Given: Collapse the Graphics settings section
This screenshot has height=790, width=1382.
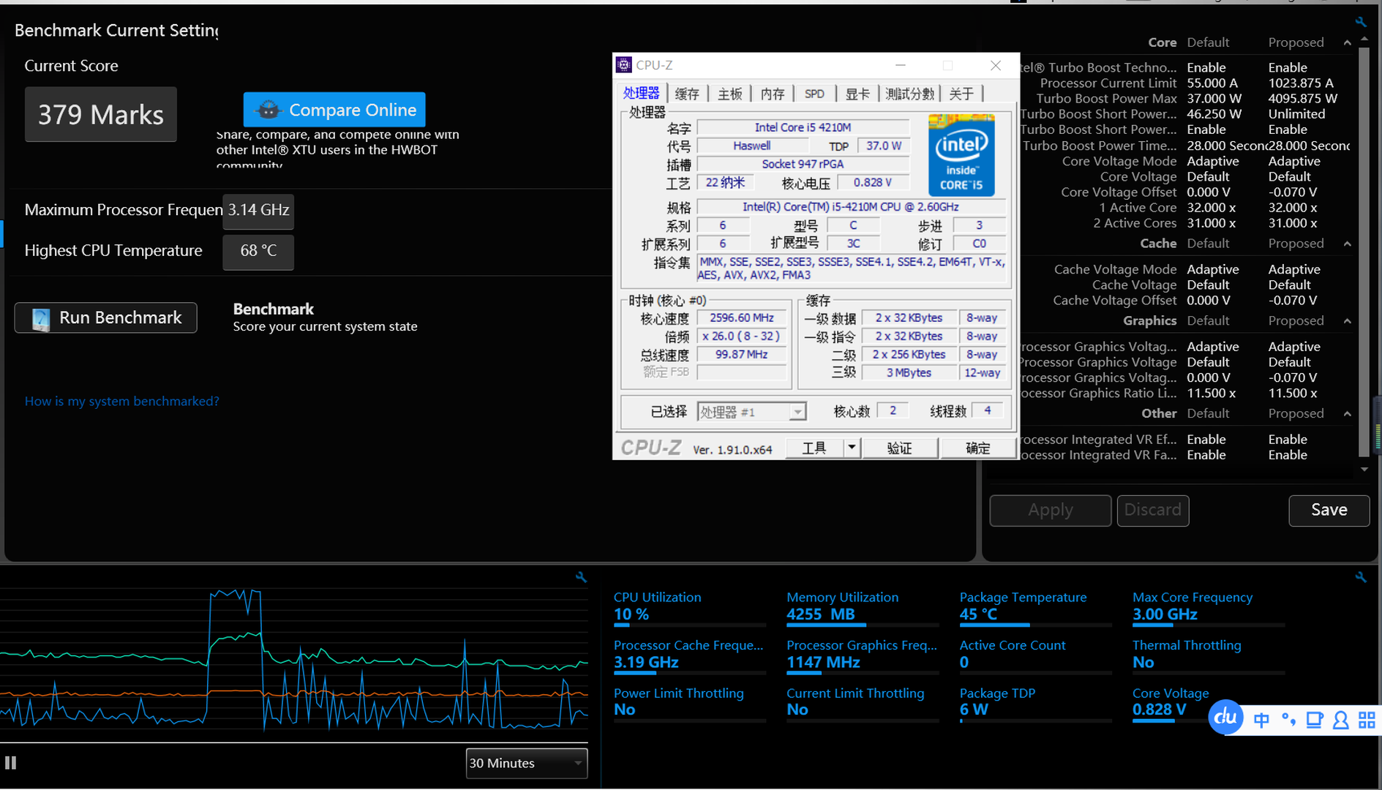Looking at the screenshot, I should pos(1347,321).
